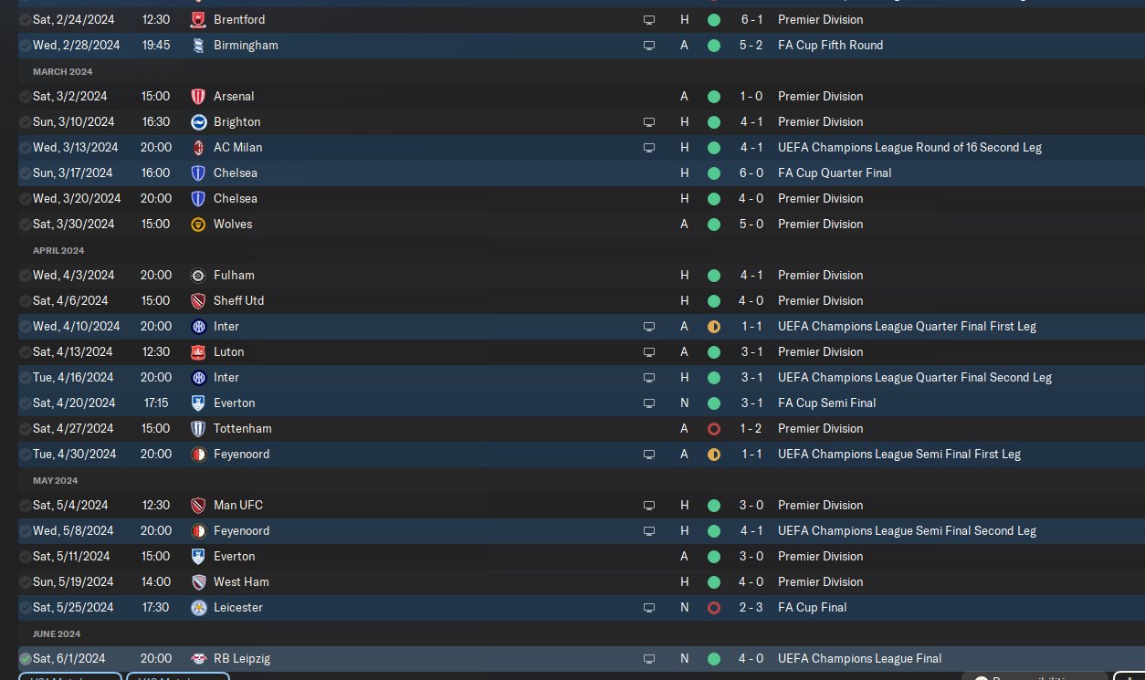Open FA Cup Semi Final competition link
The height and width of the screenshot is (680, 1145).
pos(826,403)
